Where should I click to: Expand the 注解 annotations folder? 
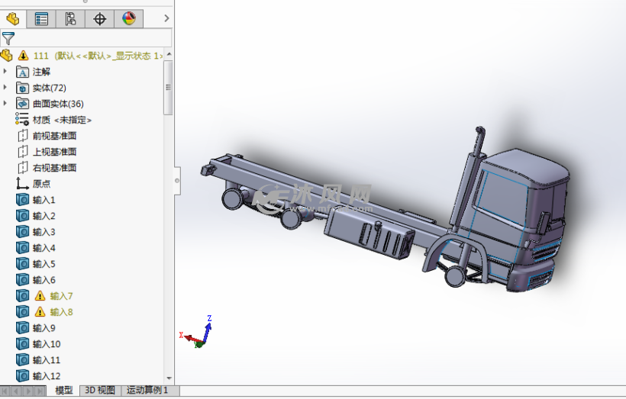(x=5, y=72)
